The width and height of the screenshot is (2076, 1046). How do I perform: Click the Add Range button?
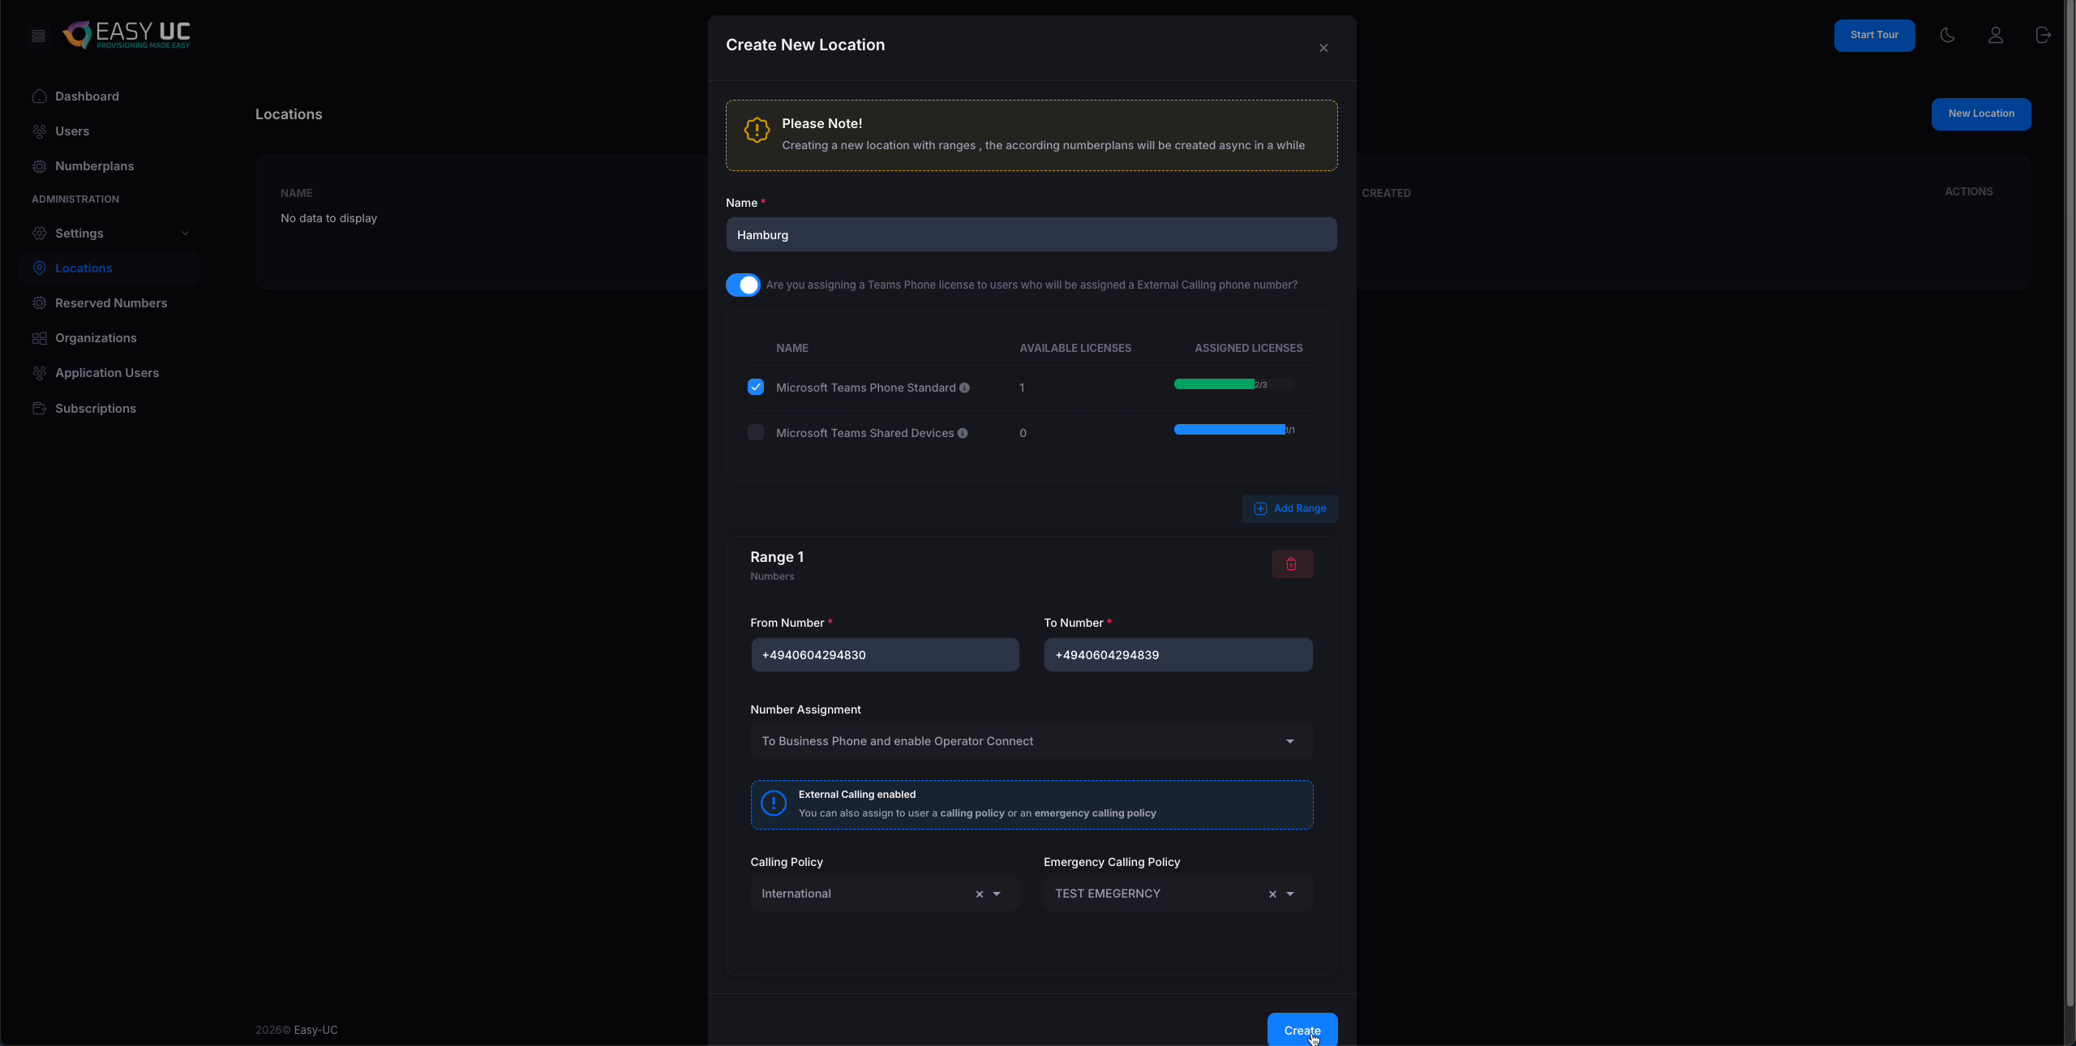coord(1289,508)
